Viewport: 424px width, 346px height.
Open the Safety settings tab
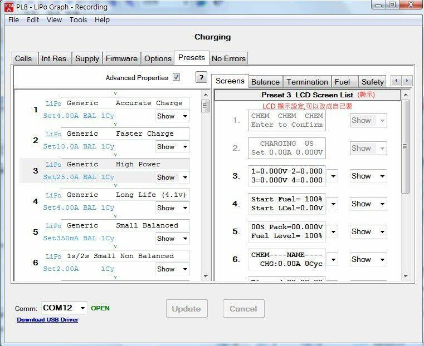coord(372,82)
